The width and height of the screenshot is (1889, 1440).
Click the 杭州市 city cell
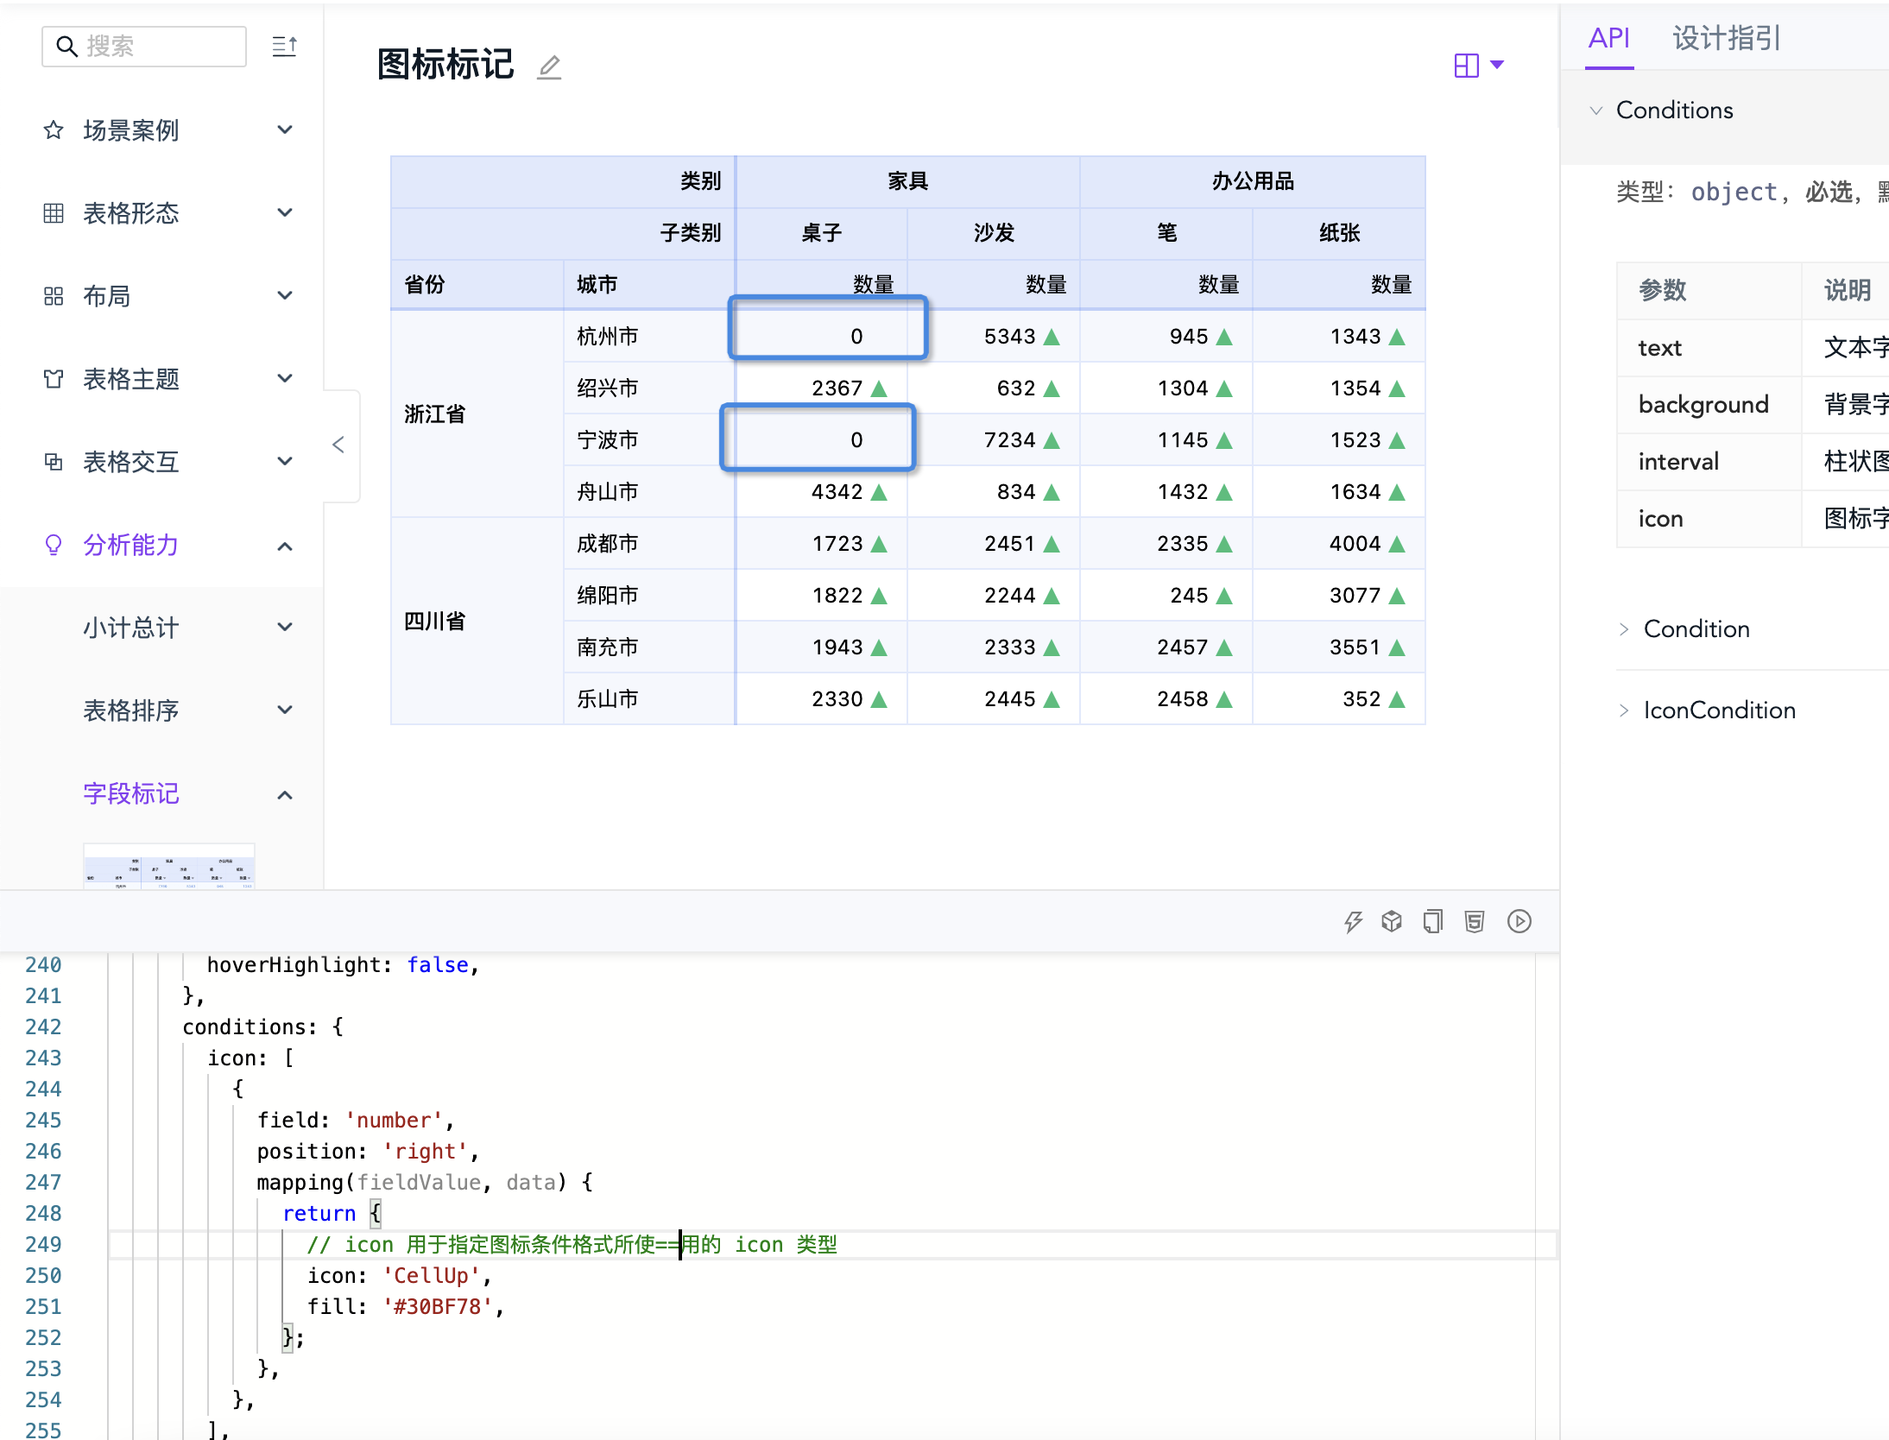[x=649, y=336]
